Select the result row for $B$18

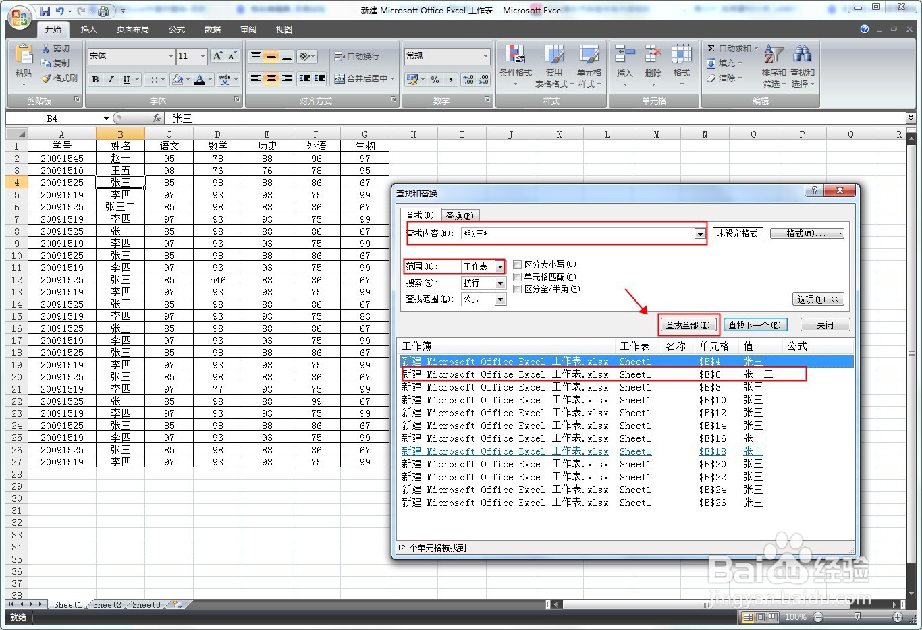tap(627, 451)
